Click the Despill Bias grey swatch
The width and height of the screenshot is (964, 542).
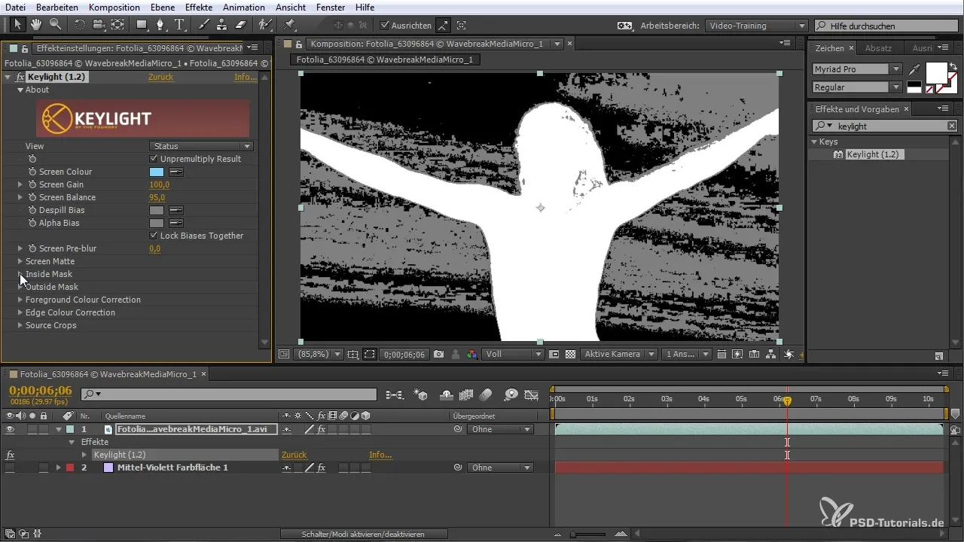click(x=157, y=210)
